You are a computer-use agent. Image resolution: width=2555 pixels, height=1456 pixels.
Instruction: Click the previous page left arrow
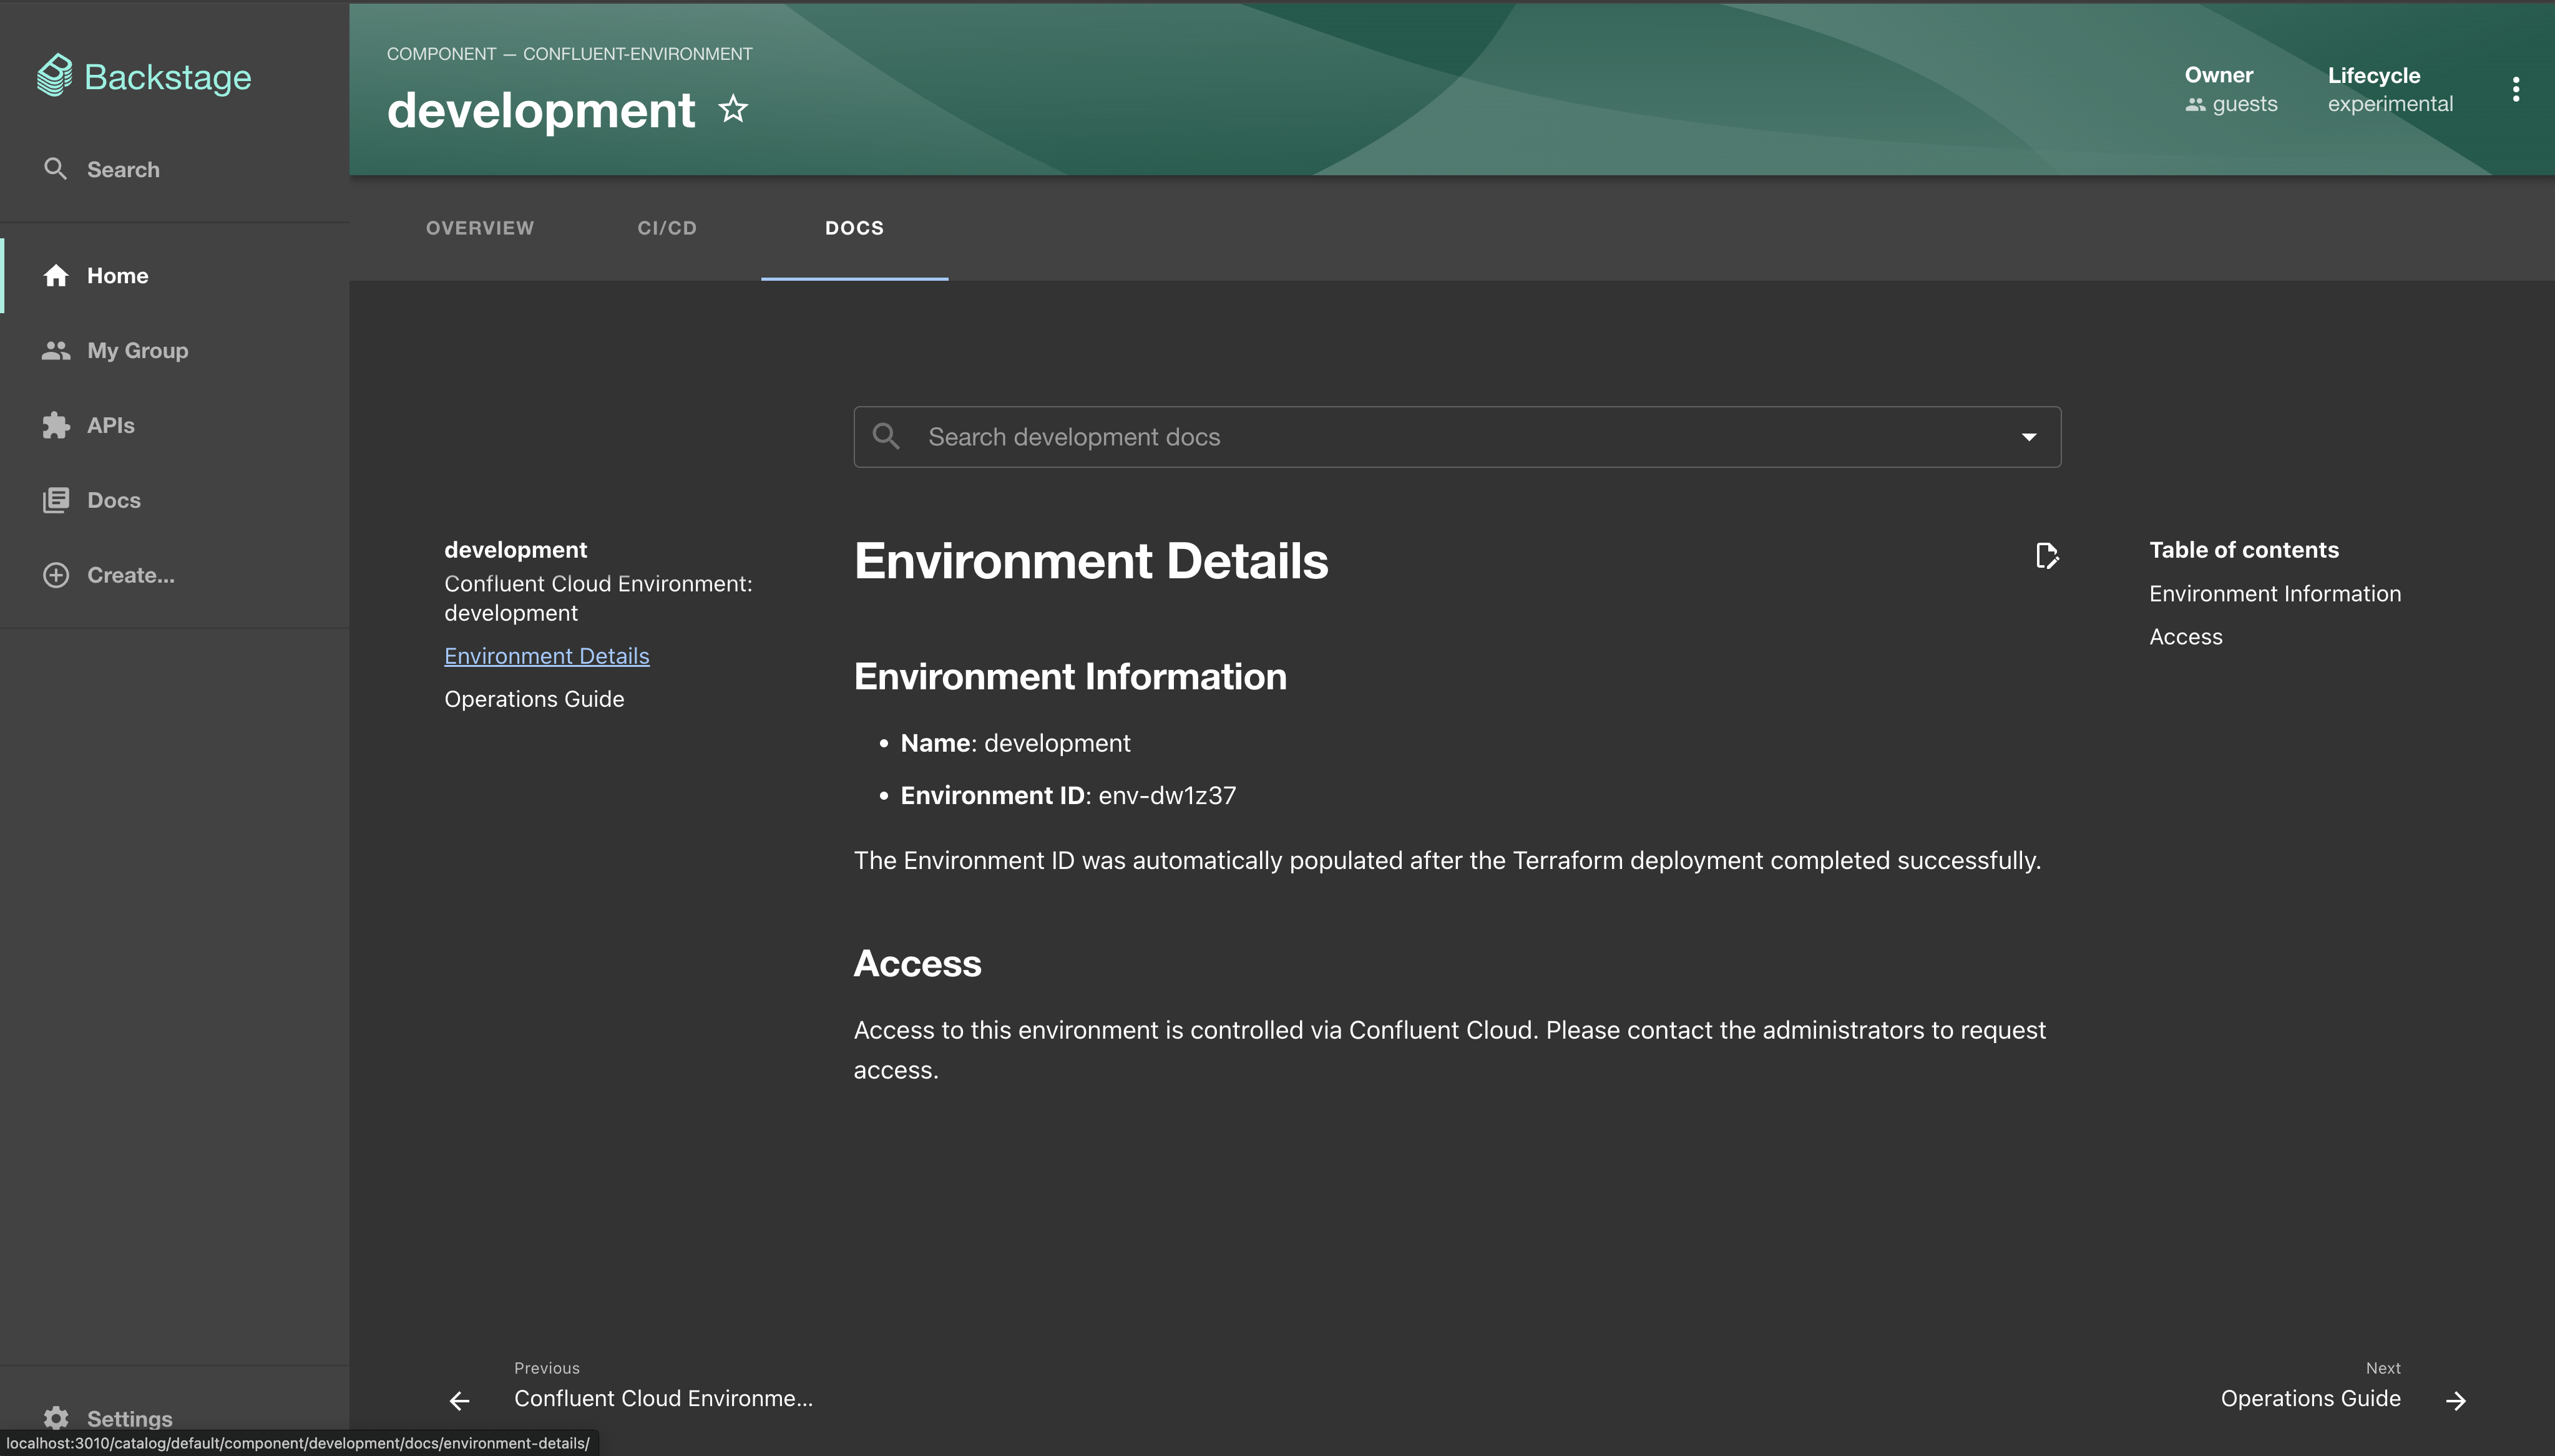[x=460, y=1400]
